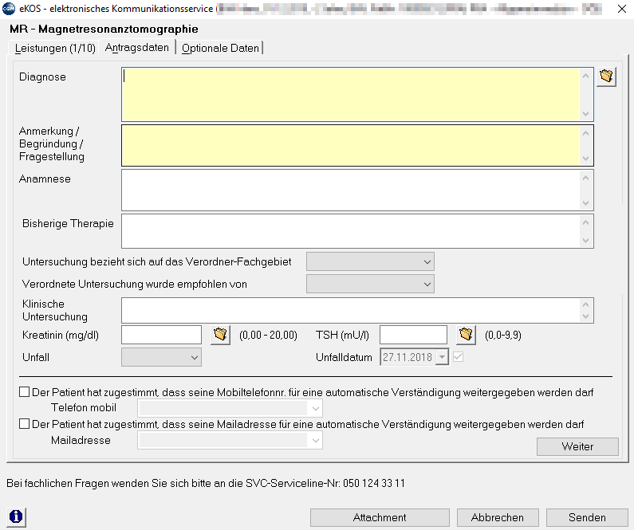Open the Verordner-Fachgebiet dropdown
The image size is (634, 530).
point(370,261)
